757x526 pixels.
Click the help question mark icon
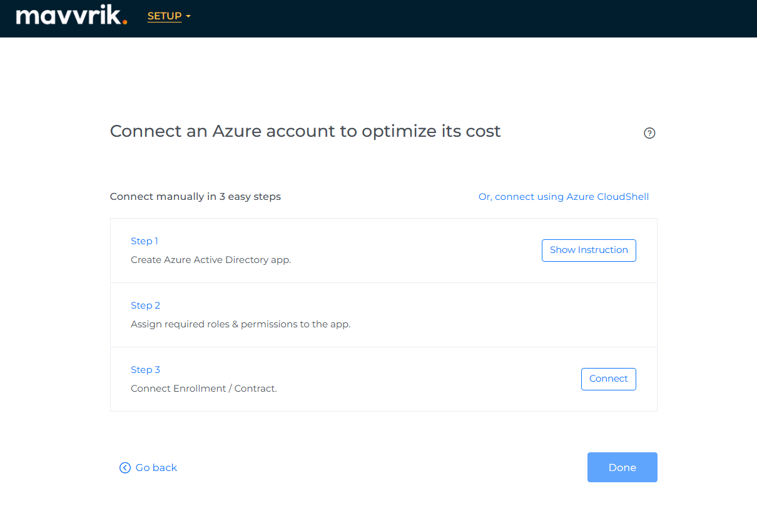[649, 133]
